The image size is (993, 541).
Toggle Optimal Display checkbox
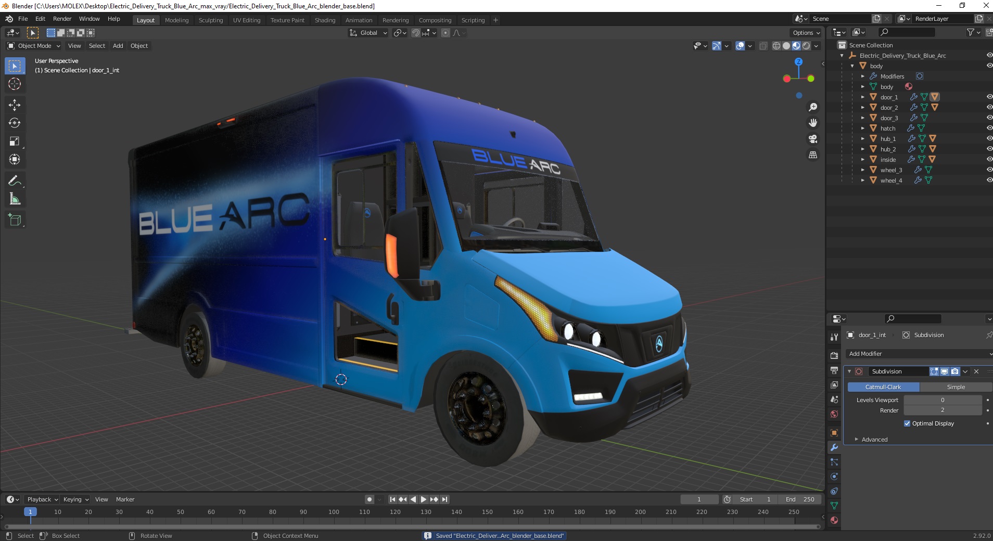click(907, 423)
